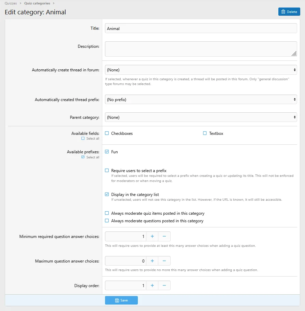Toggle Display in the category list
Viewport: 305px width, 311px height.
pos(107,195)
